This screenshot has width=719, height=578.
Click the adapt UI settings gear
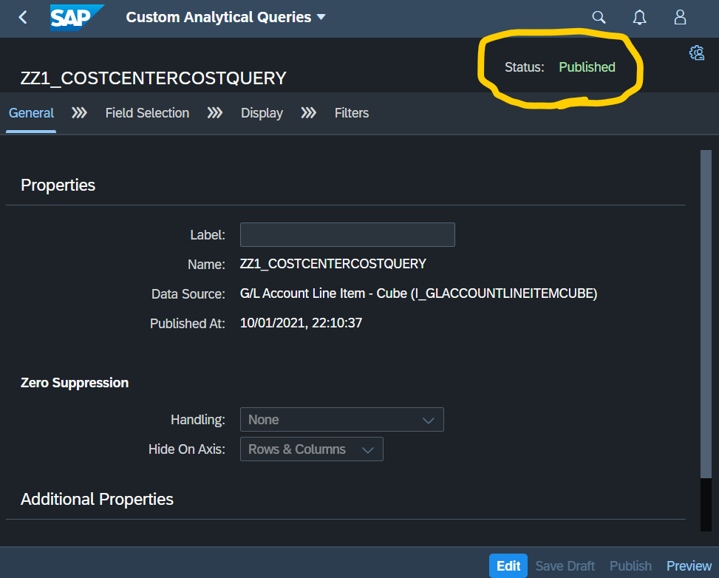point(695,53)
